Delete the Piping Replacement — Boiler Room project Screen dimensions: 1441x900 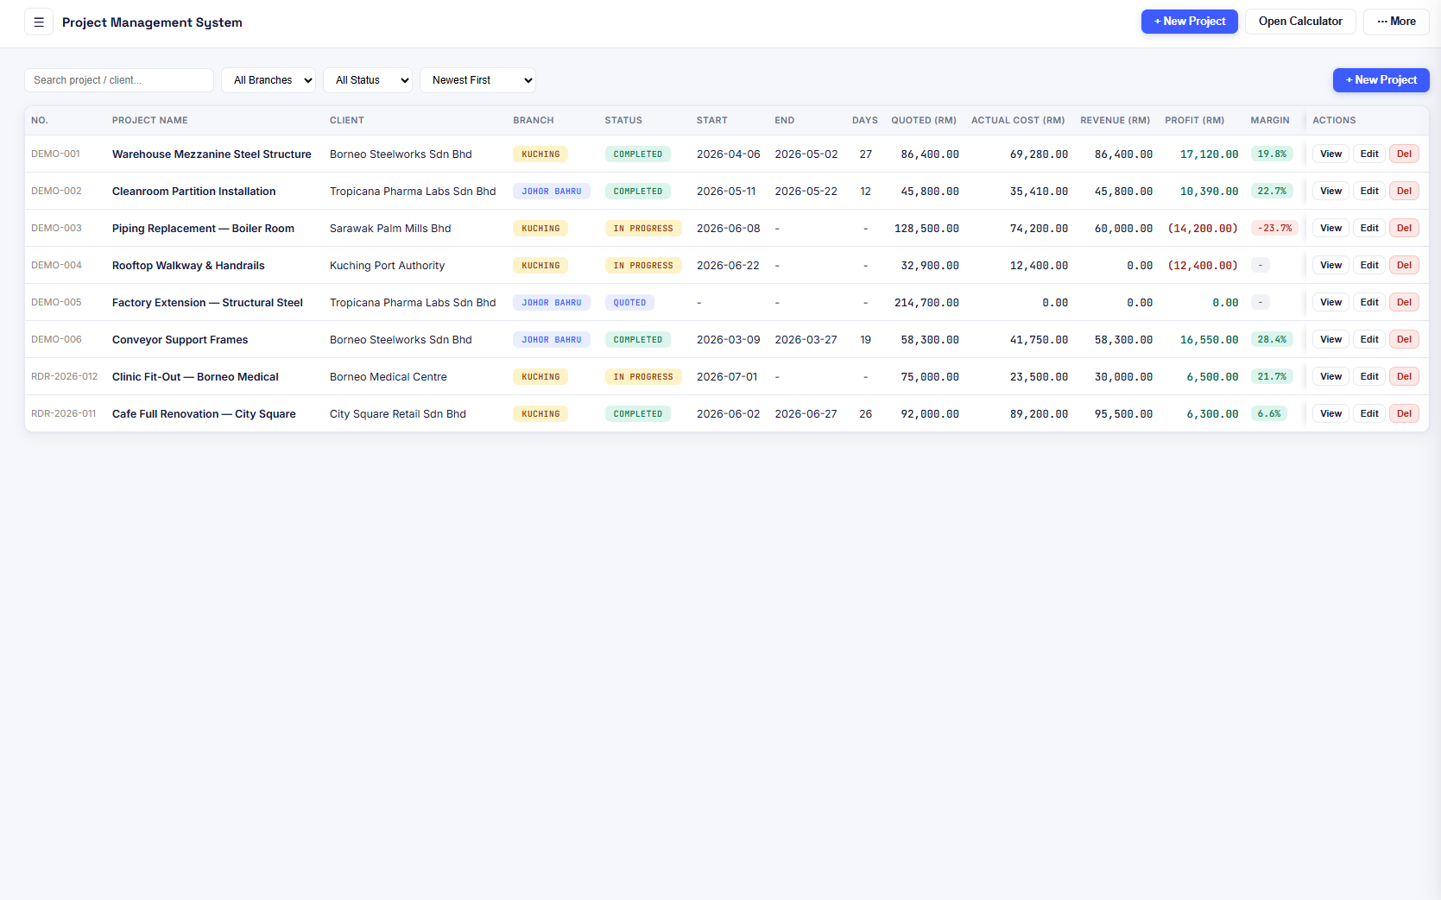pos(1404,229)
